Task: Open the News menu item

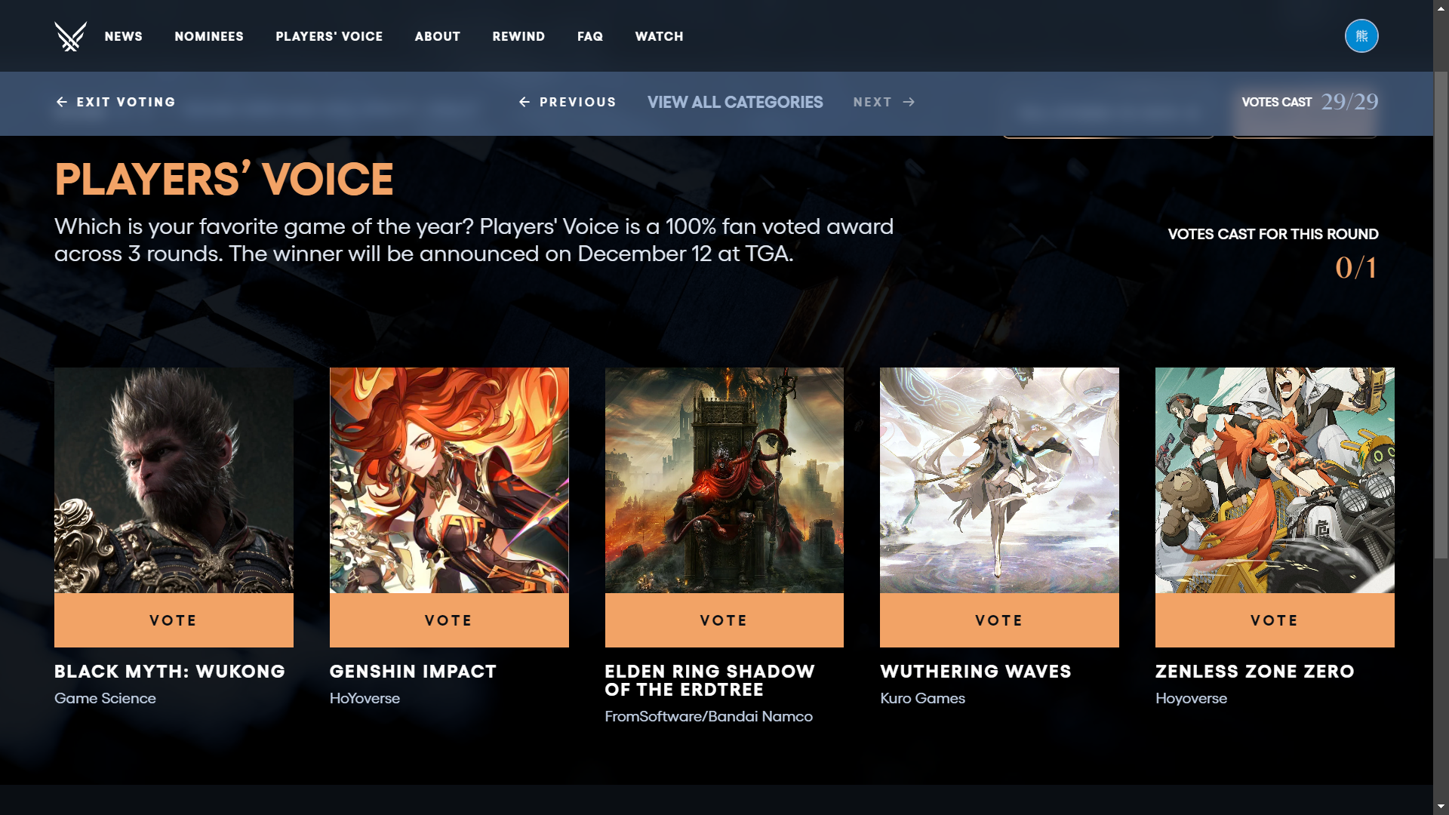Action: [123, 36]
